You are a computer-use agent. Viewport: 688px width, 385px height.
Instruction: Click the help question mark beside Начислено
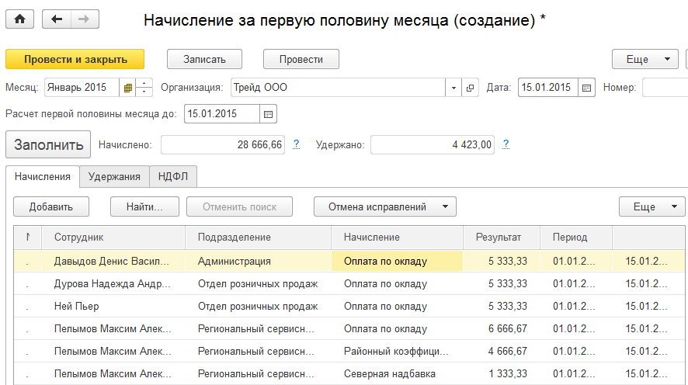point(296,144)
